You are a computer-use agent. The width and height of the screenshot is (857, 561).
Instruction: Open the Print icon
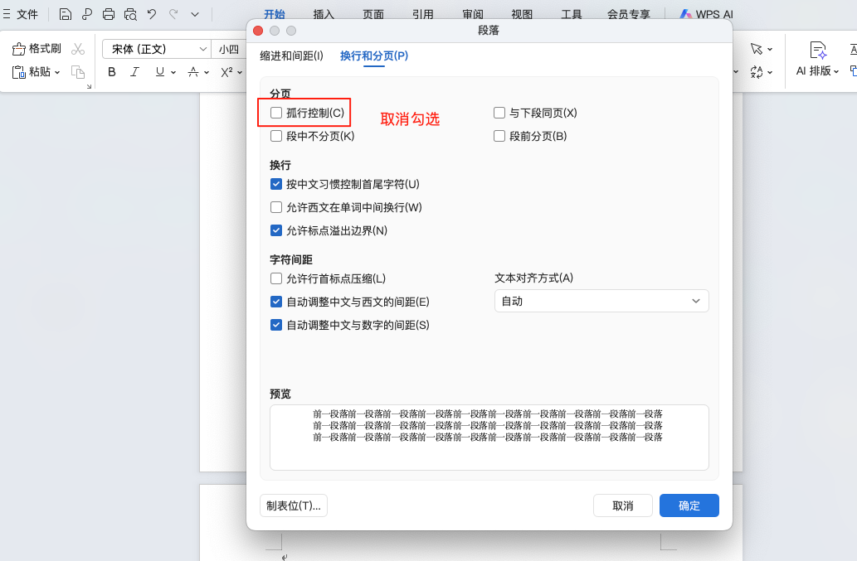tap(108, 14)
